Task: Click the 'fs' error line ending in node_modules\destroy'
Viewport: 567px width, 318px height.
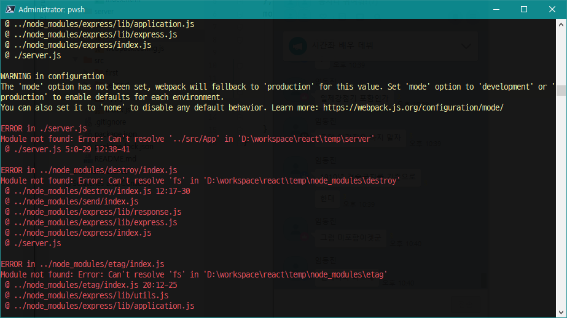Action: (200, 180)
